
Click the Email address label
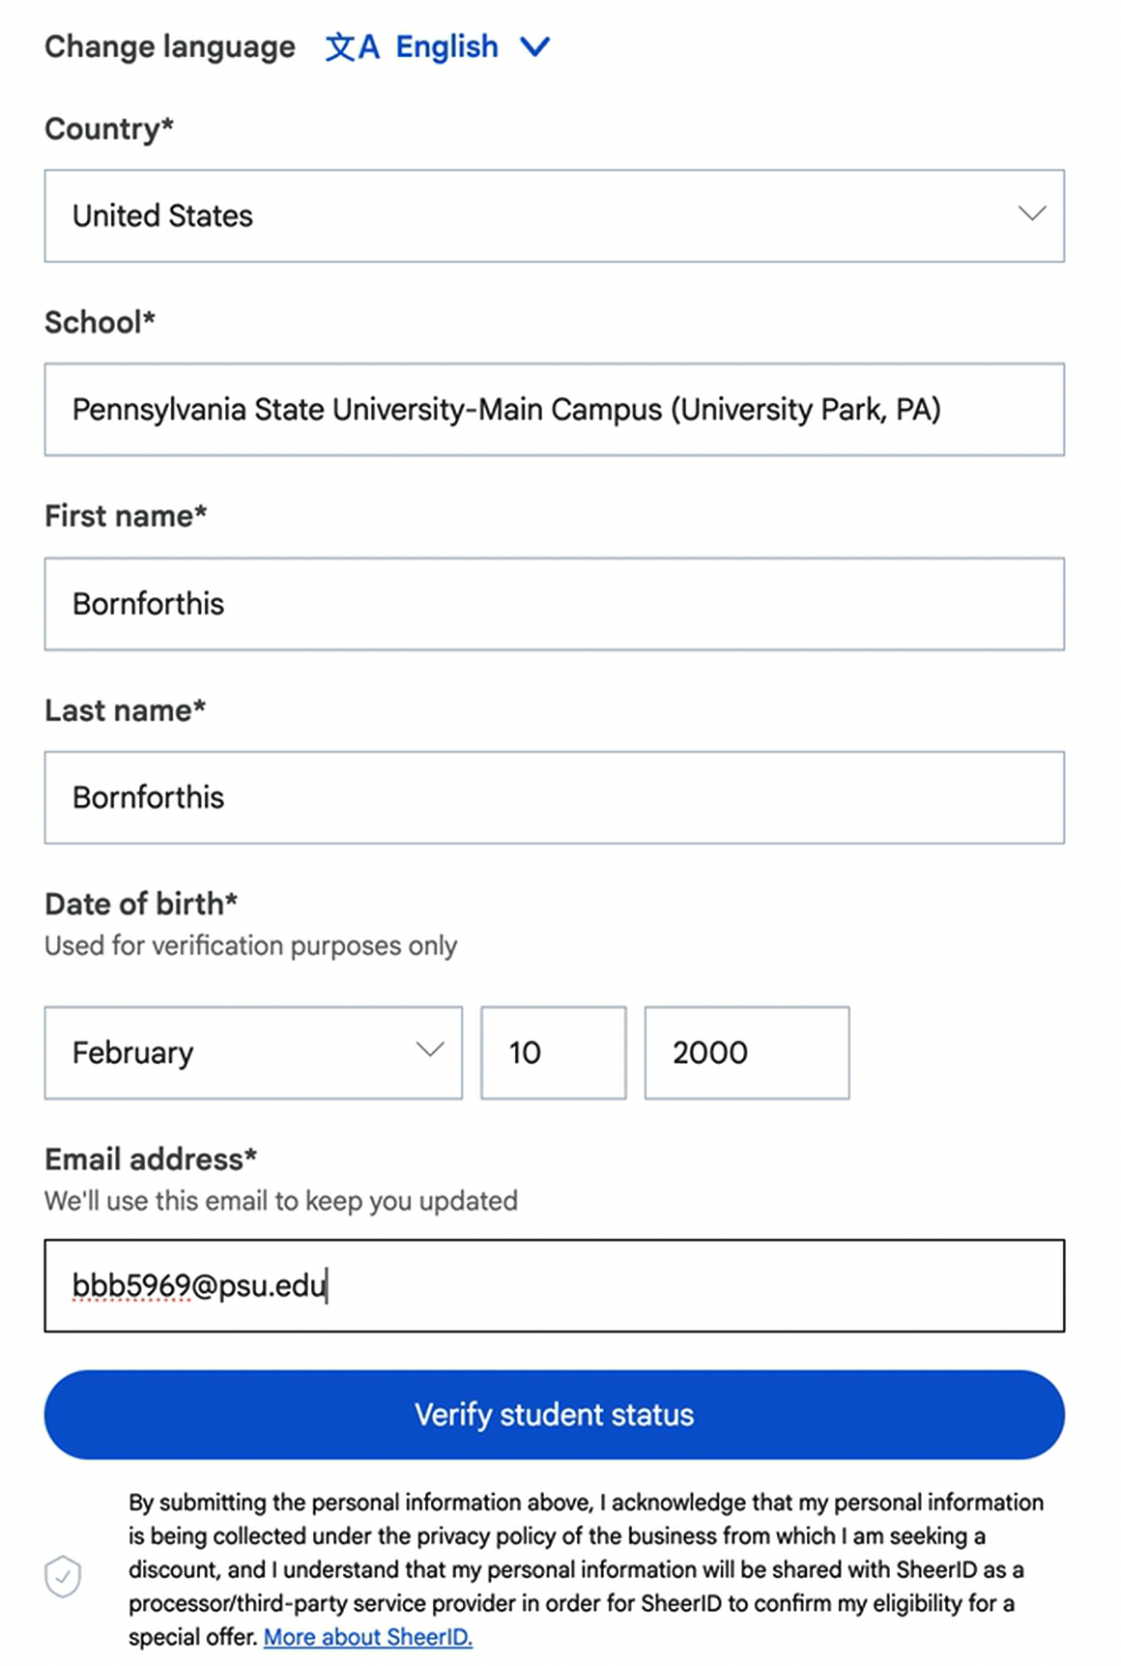(151, 1159)
